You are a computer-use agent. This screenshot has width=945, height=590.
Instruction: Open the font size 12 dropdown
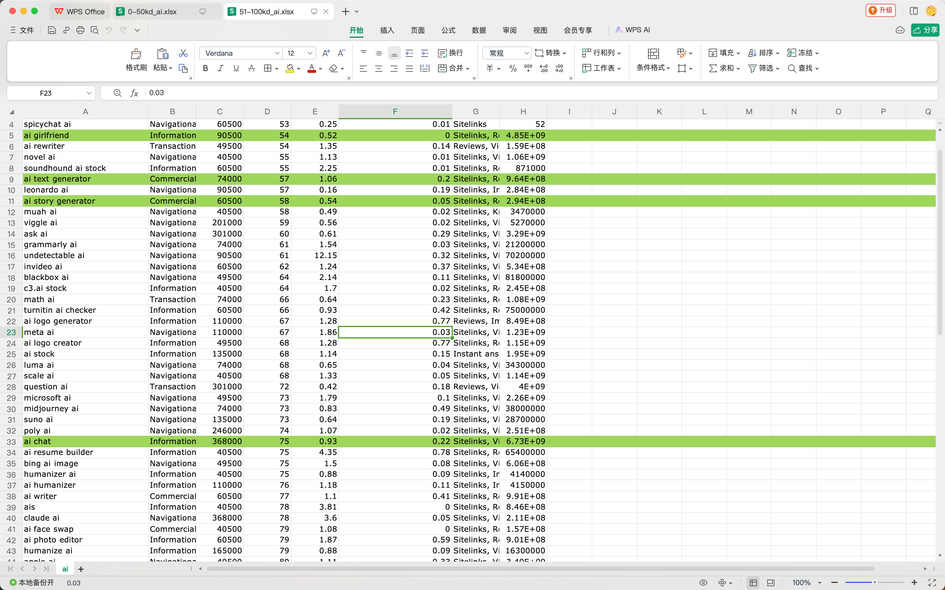310,53
